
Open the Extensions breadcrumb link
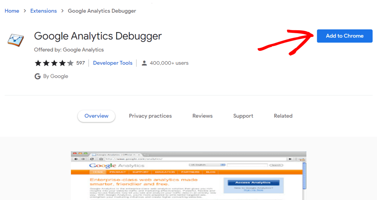pos(44,11)
